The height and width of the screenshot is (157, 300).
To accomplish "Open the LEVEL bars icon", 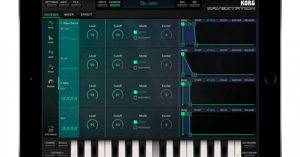I will click(x=51, y=38).
